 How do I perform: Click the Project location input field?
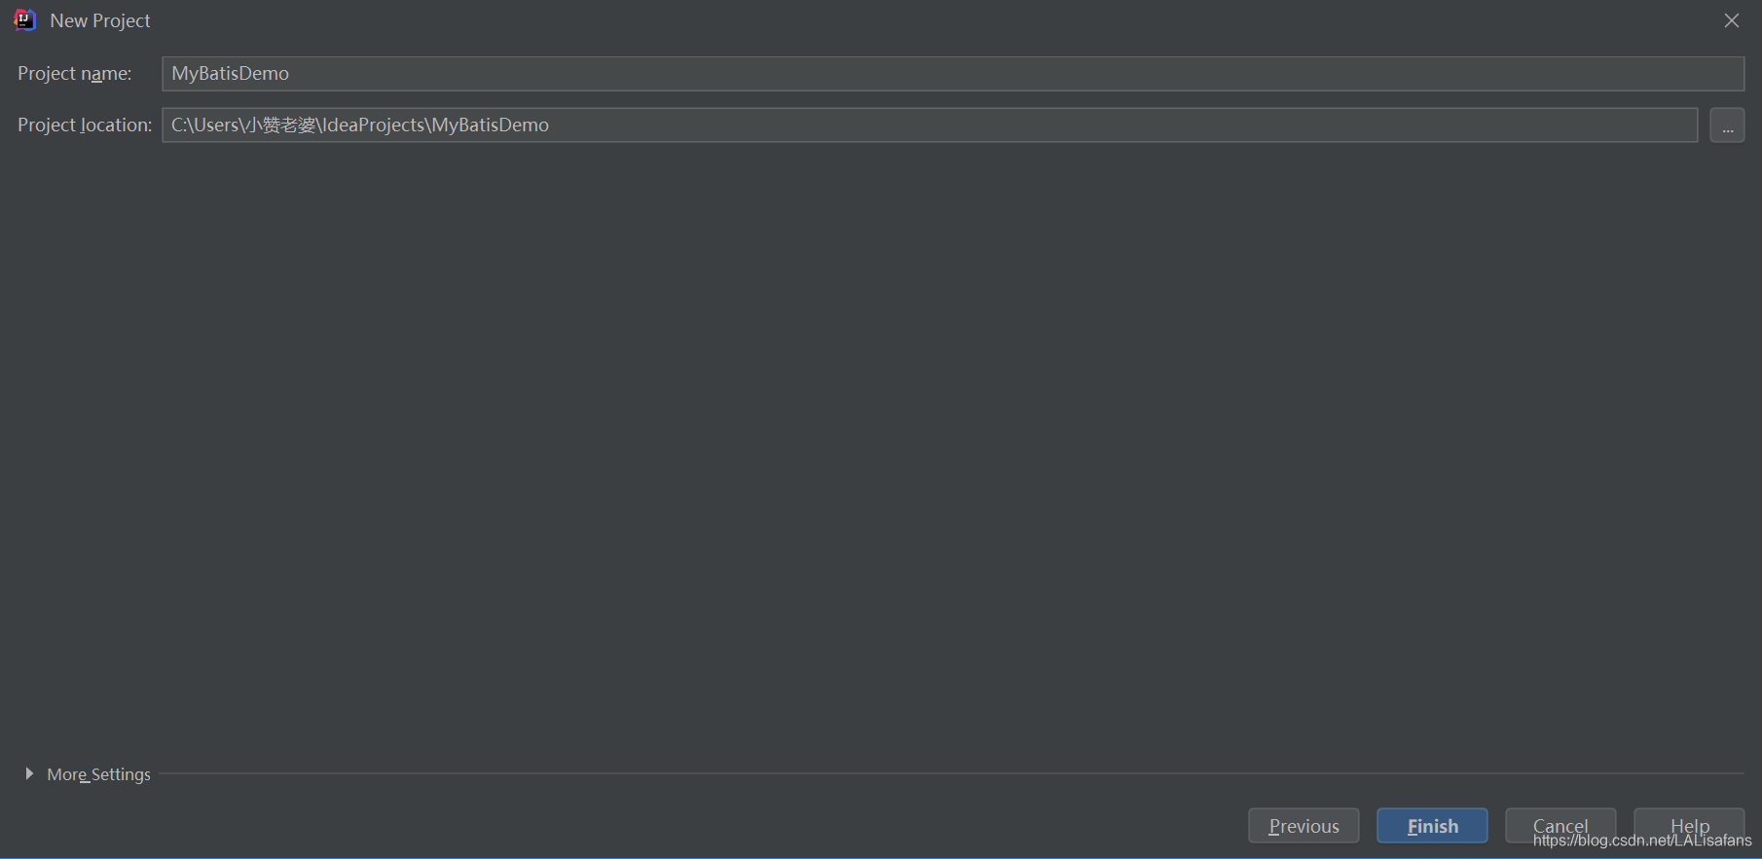(930, 125)
